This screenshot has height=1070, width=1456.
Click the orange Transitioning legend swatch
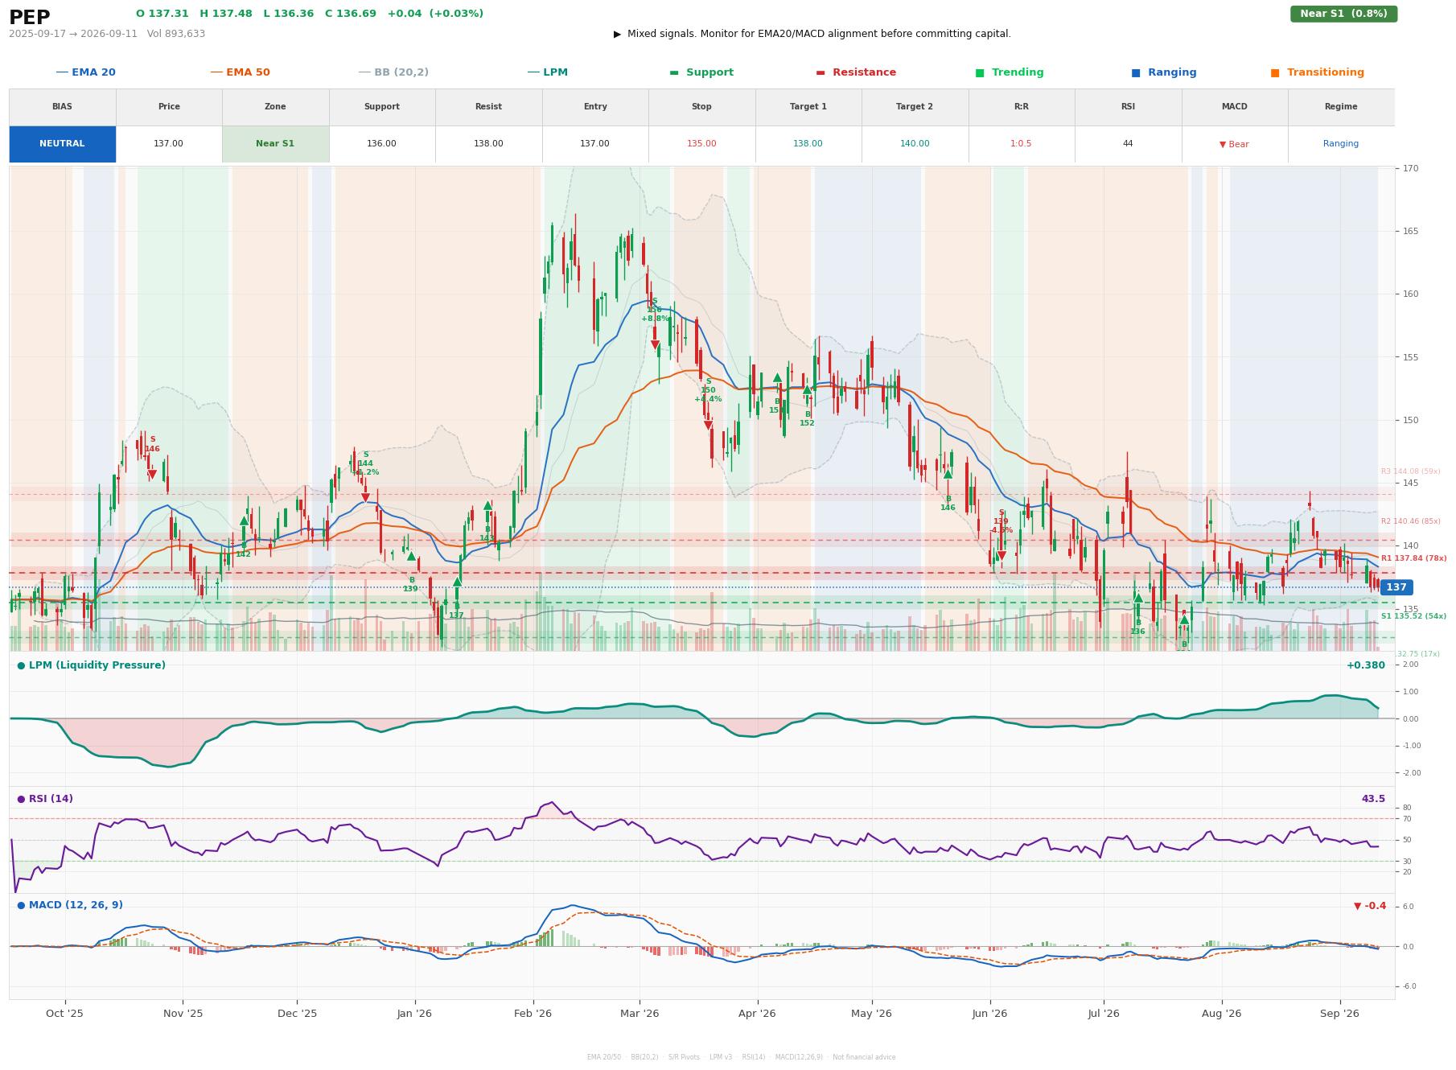[x=1275, y=73]
